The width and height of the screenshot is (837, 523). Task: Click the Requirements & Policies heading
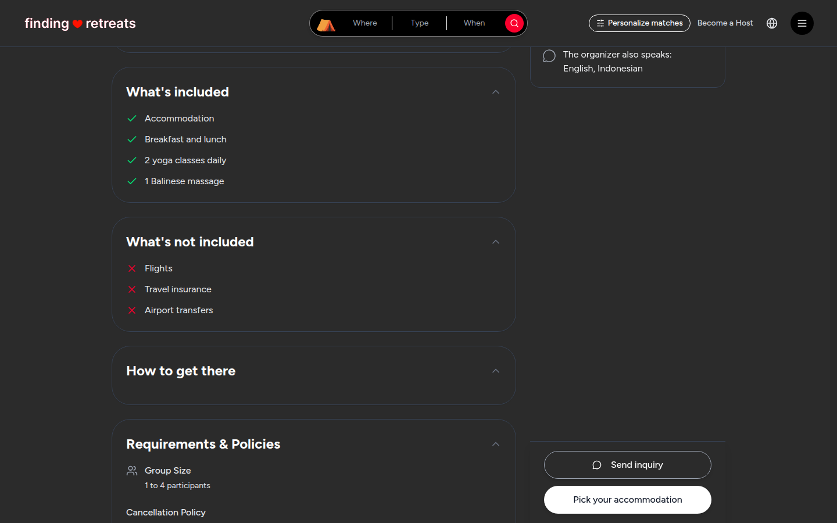pos(203,444)
